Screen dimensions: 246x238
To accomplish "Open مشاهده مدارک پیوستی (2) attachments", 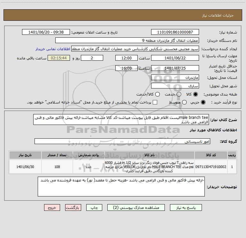I will [x=136, y=208].
